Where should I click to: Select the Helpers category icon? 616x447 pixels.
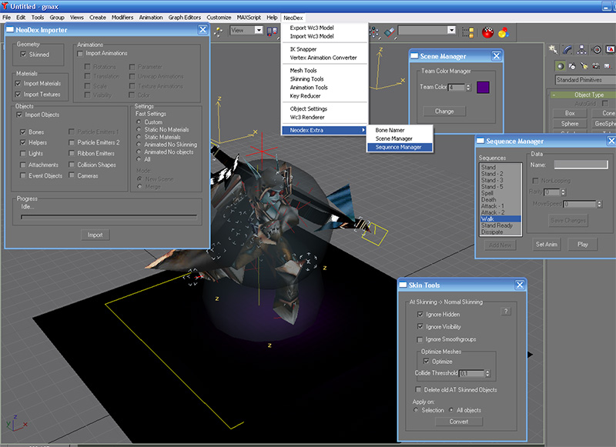tap(608, 66)
